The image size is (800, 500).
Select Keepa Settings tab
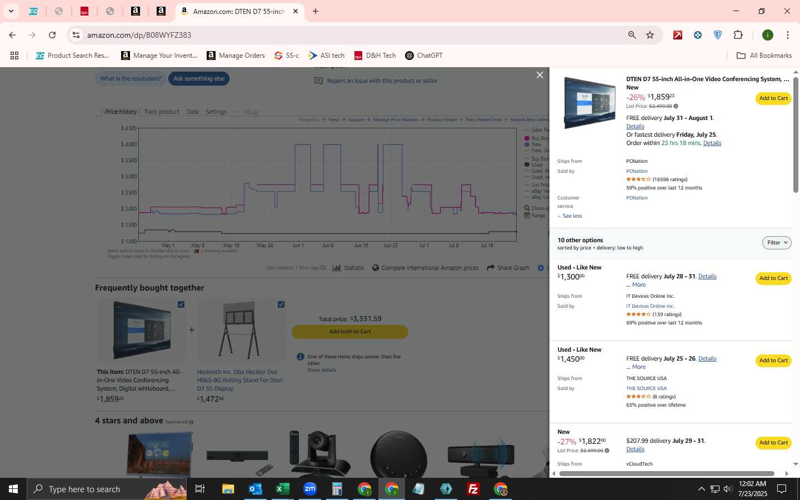216,112
